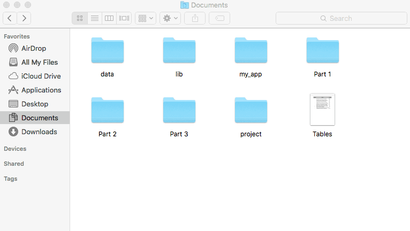The width and height of the screenshot is (410, 231).
Task: Go back with the left arrow button
Action: click(10, 18)
